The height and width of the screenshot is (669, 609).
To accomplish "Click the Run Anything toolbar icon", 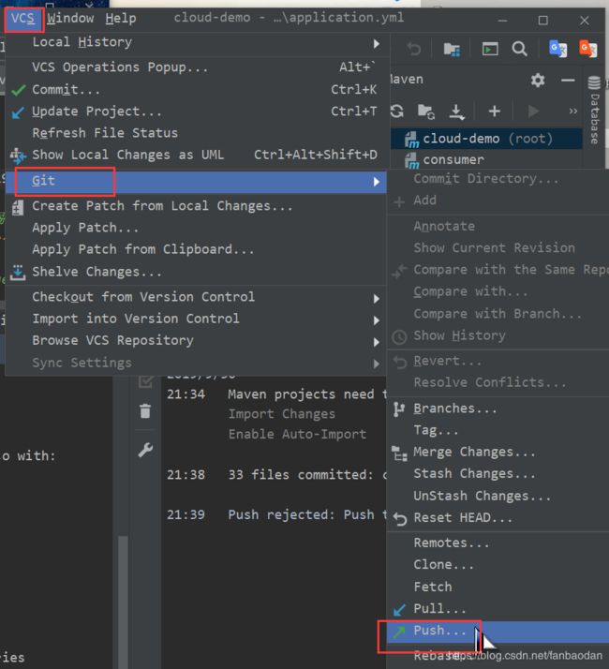I will click(x=490, y=49).
